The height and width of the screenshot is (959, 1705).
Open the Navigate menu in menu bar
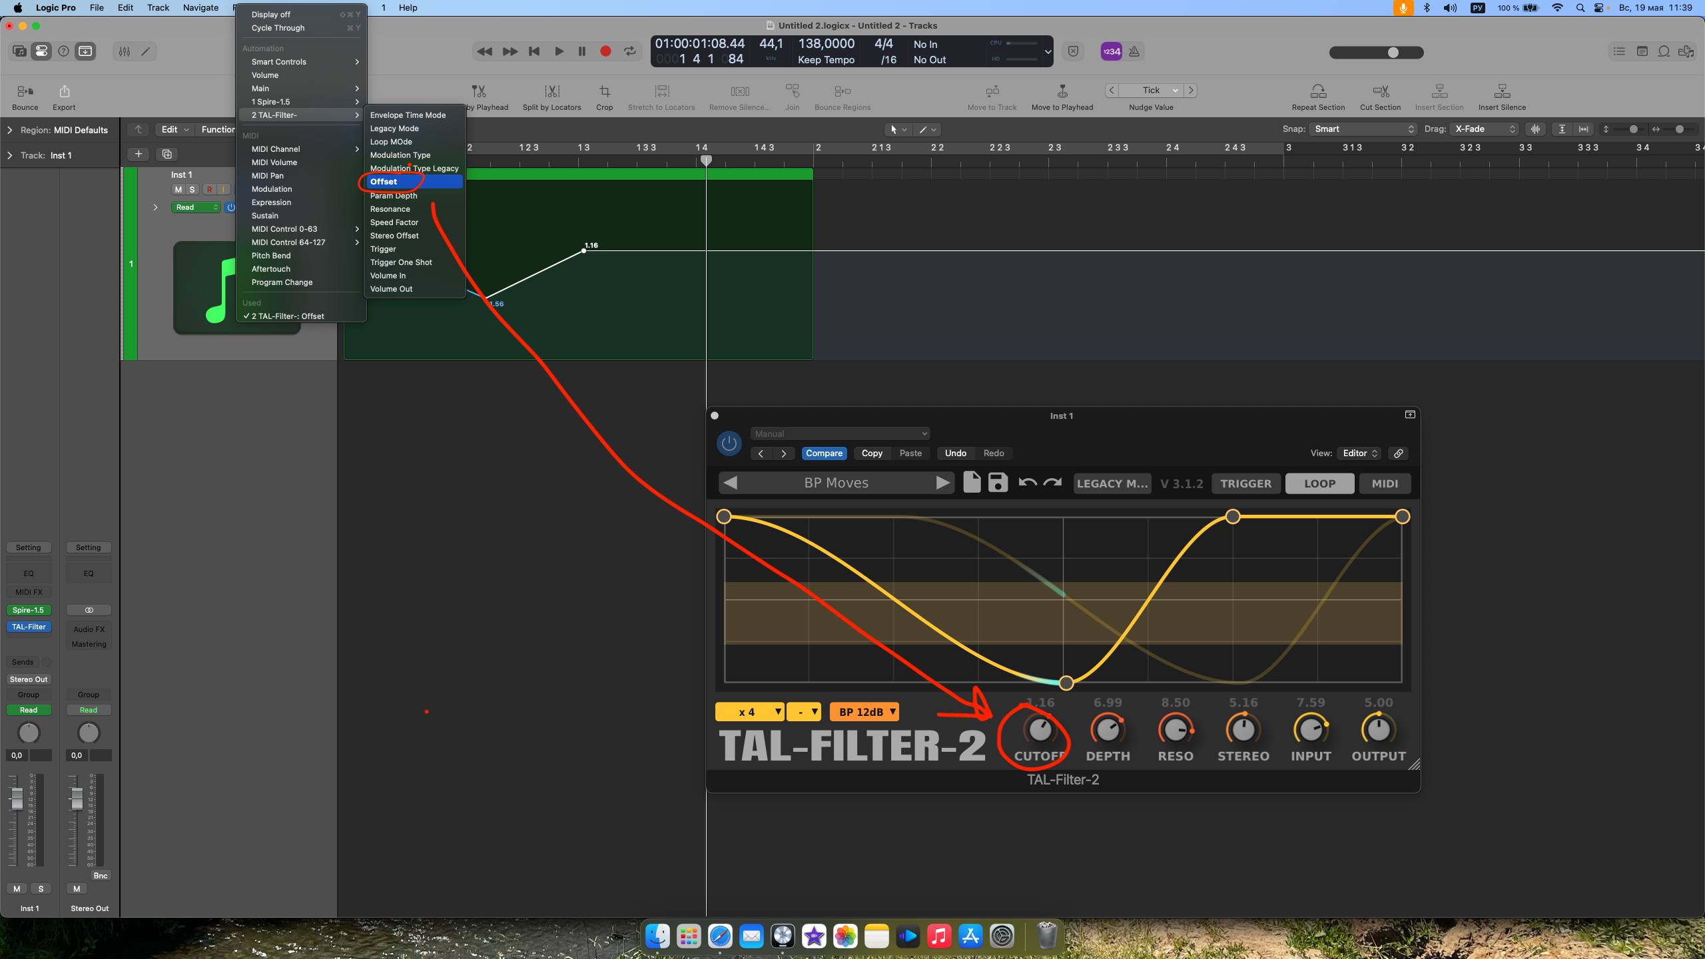coord(200,8)
